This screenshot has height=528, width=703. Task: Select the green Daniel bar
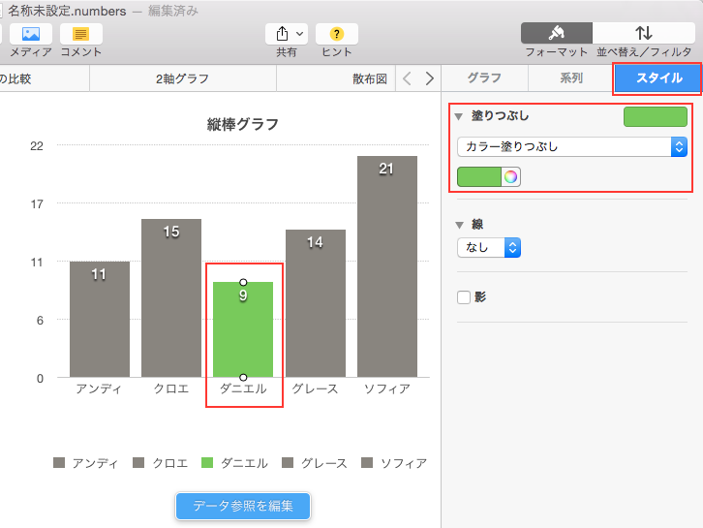tap(243, 329)
